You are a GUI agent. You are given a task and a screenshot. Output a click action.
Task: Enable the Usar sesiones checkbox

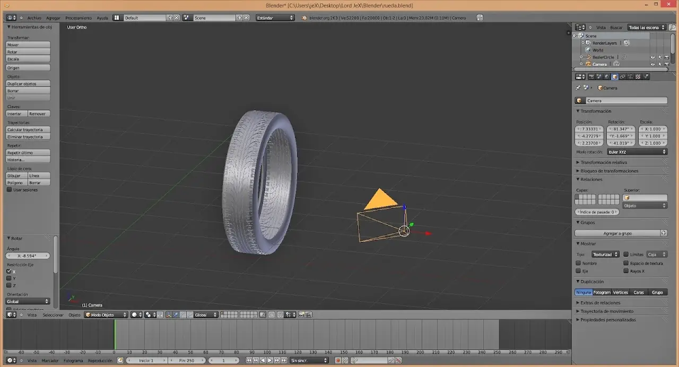(9, 189)
